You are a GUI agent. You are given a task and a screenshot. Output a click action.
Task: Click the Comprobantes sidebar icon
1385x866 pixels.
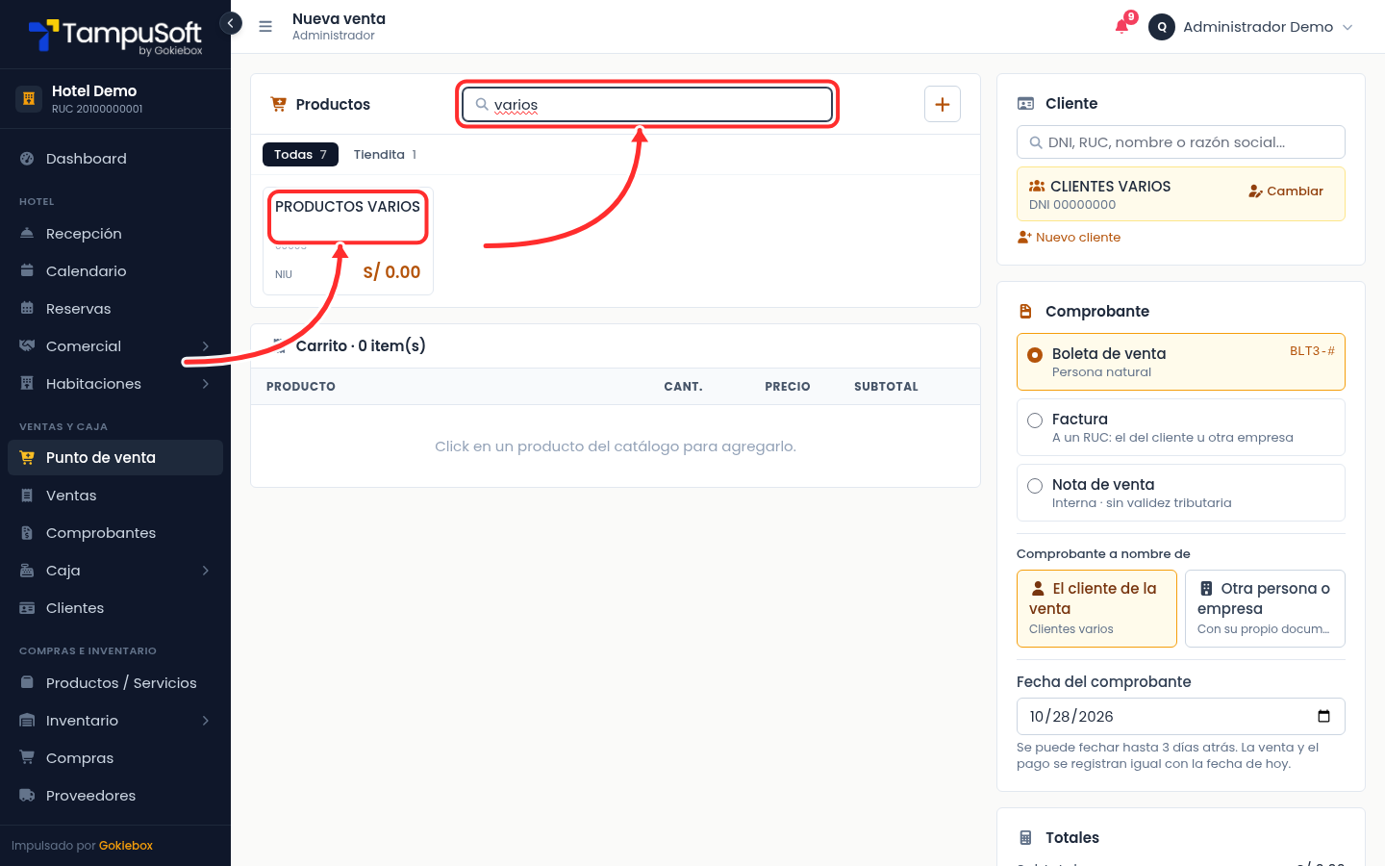click(x=27, y=533)
